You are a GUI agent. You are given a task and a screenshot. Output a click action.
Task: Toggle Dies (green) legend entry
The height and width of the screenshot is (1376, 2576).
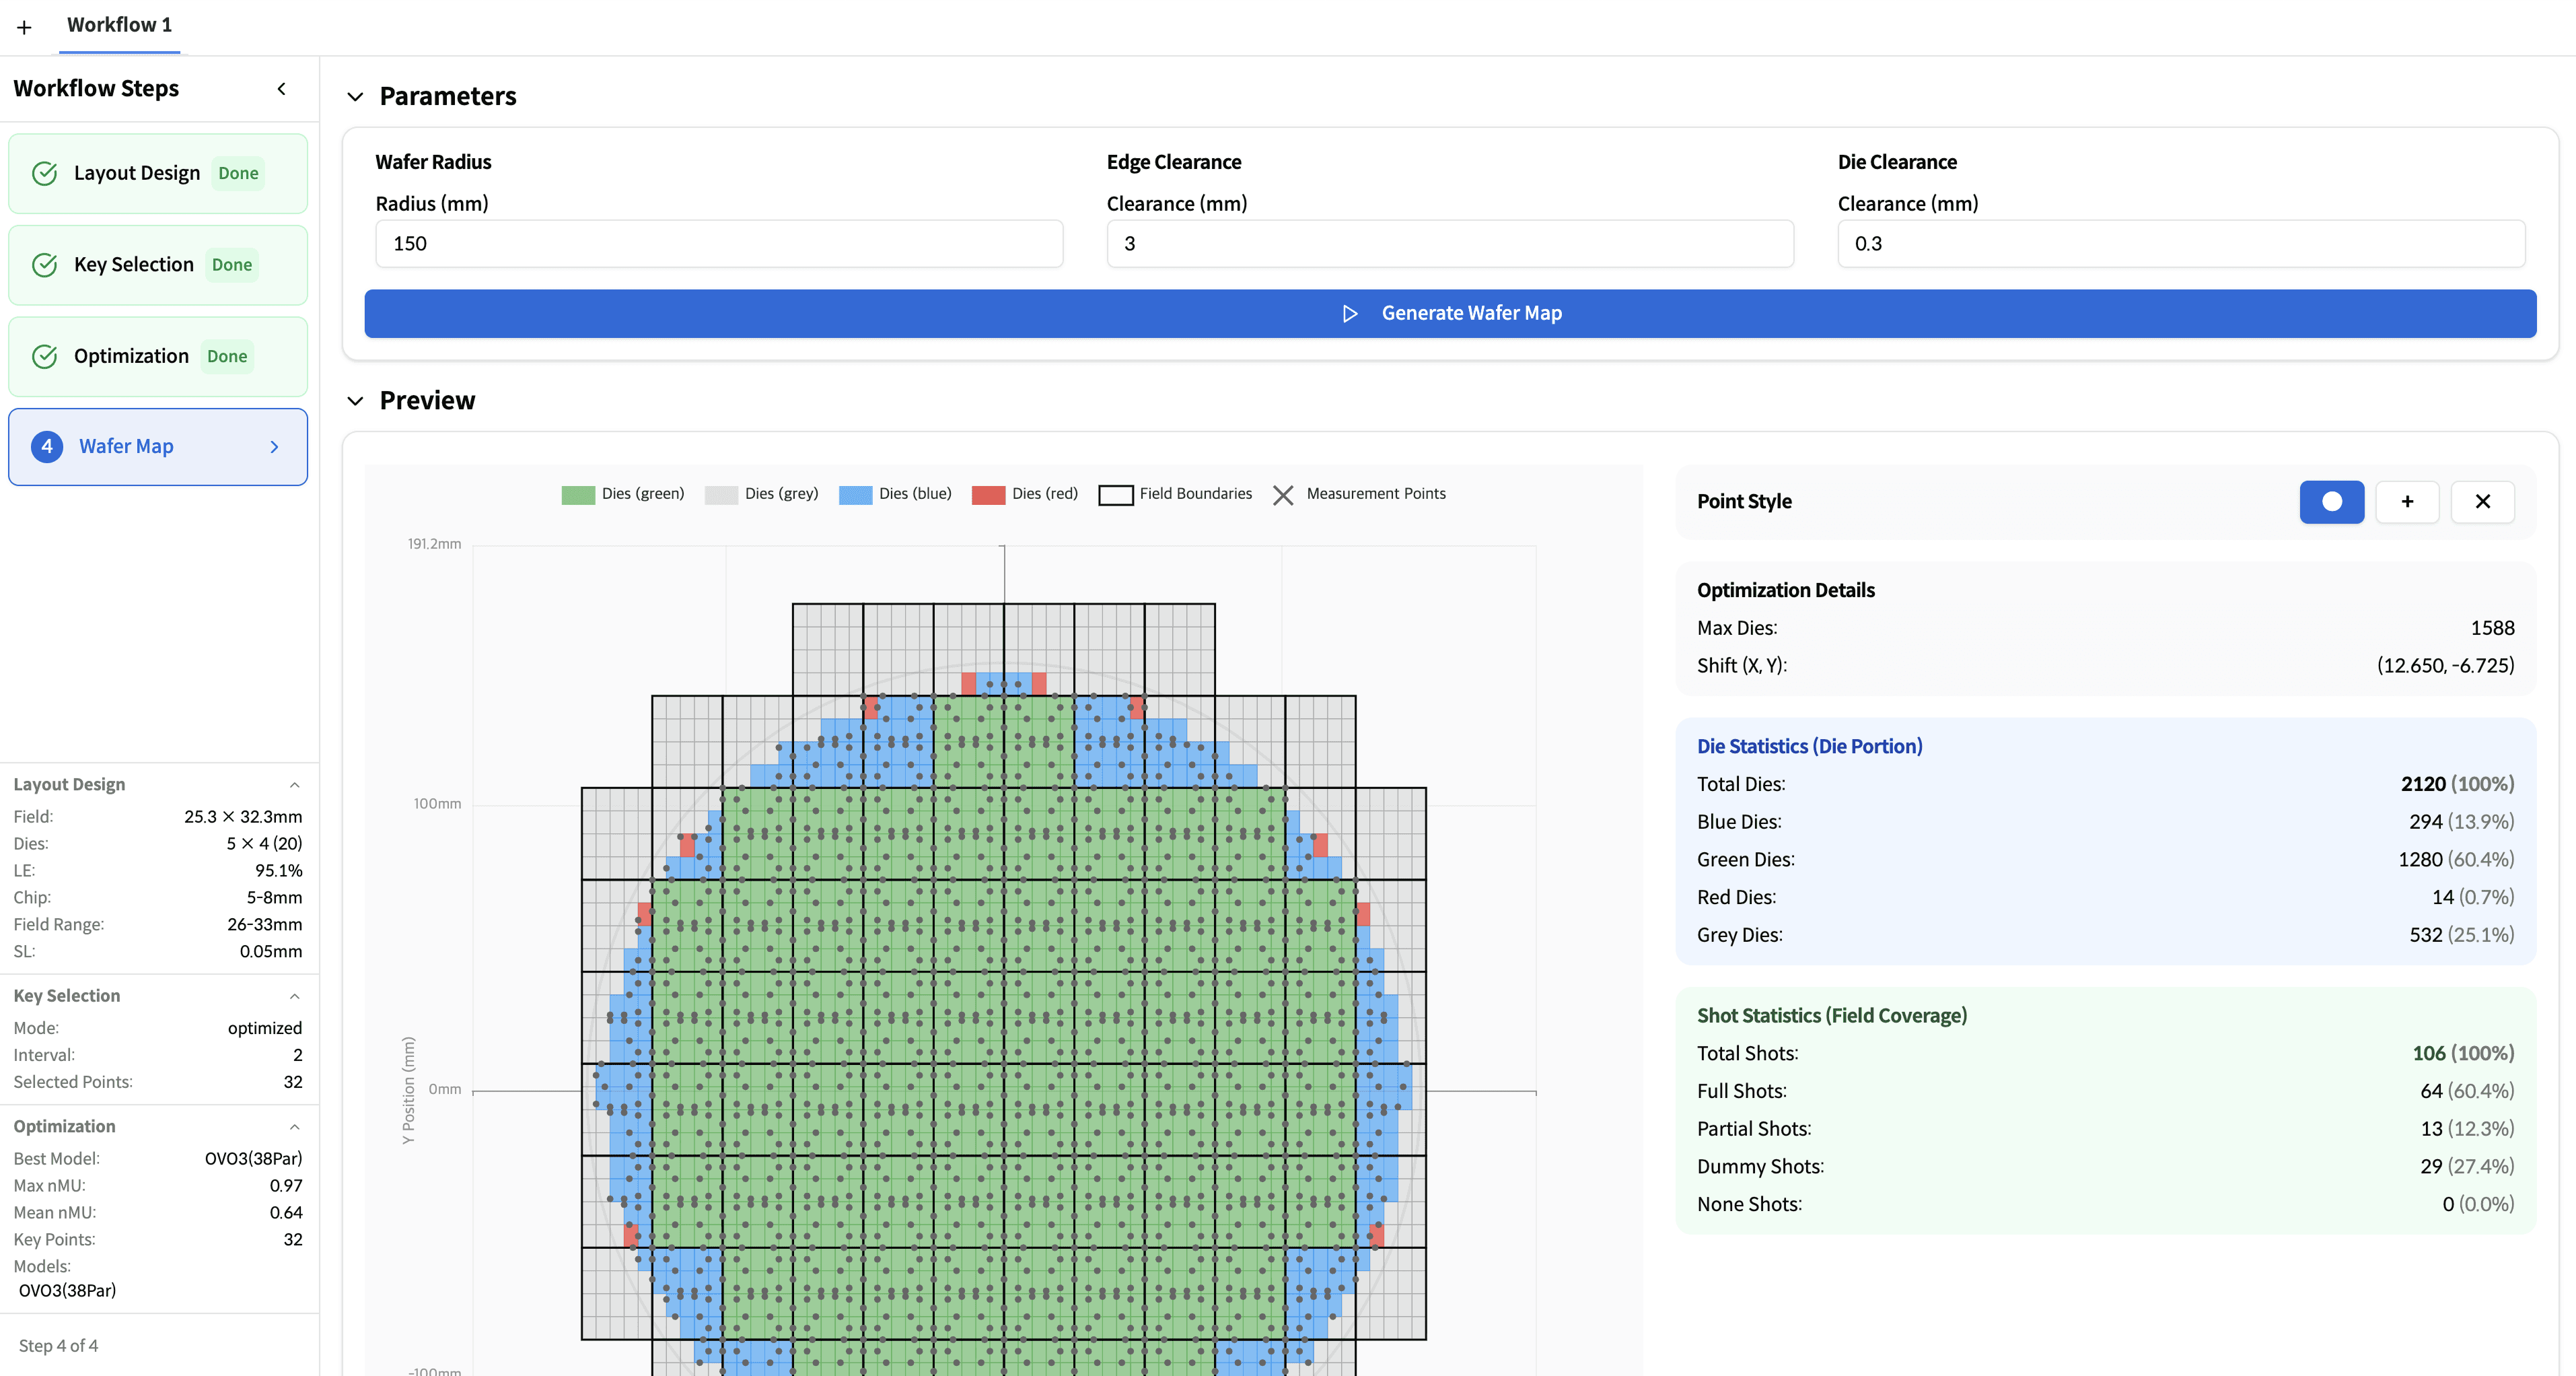pyautogui.click(x=623, y=494)
